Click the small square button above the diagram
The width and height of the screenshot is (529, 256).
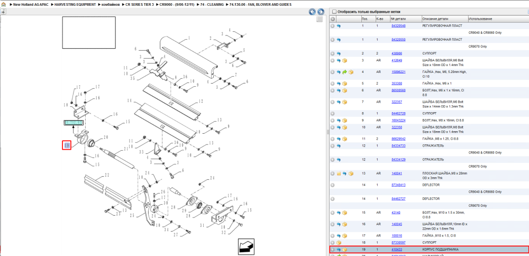[319, 19]
